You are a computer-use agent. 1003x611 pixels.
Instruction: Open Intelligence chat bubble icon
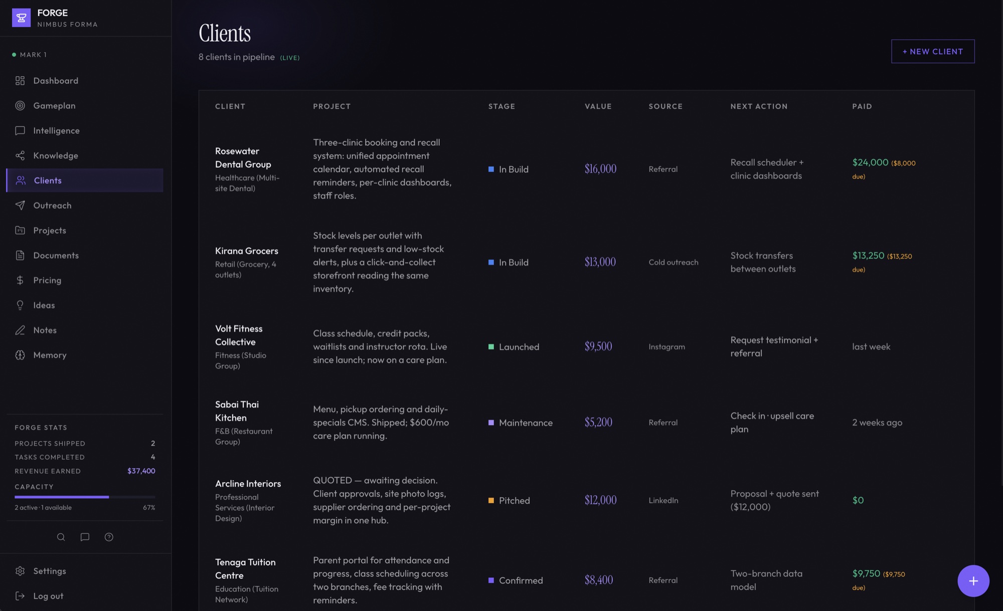click(x=20, y=131)
